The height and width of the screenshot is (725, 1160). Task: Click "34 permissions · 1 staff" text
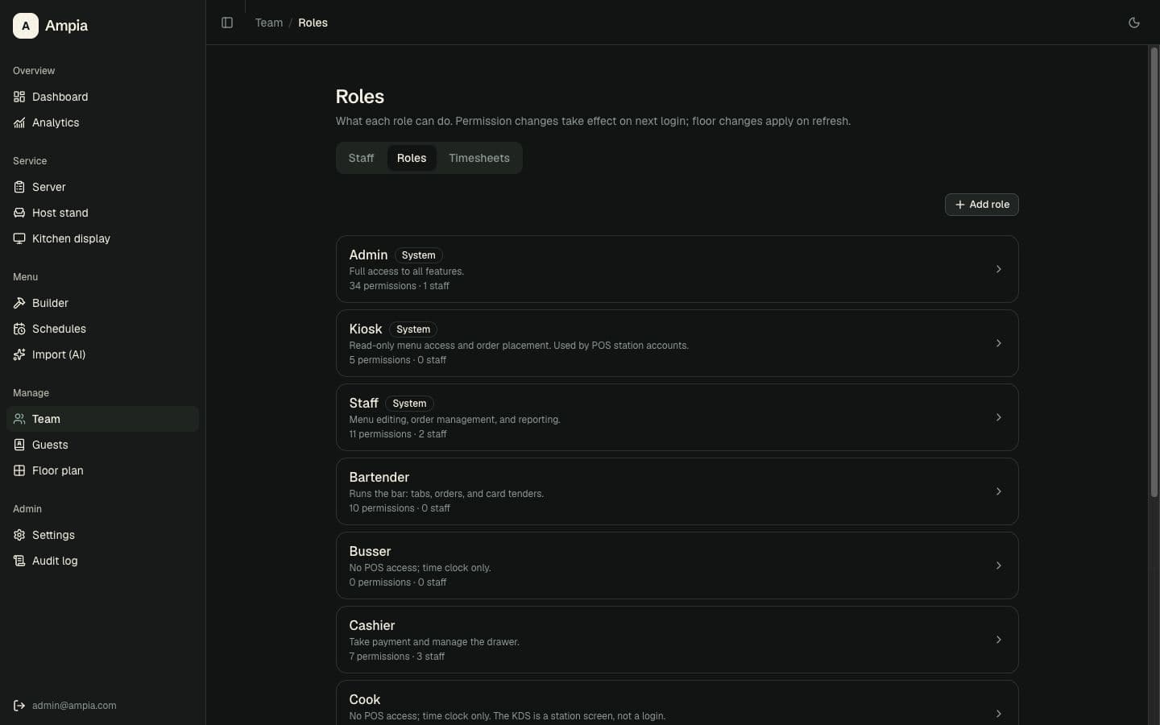click(400, 286)
